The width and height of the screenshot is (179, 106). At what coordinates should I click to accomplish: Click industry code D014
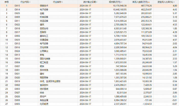[x=17, y=9]
